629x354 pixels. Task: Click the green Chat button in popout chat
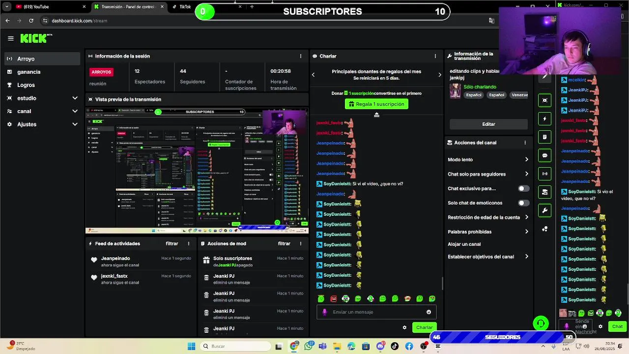(617, 326)
